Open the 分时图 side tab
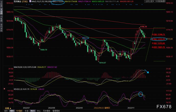The image size is (176, 112). pyautogui.click(x=1, y=4)
